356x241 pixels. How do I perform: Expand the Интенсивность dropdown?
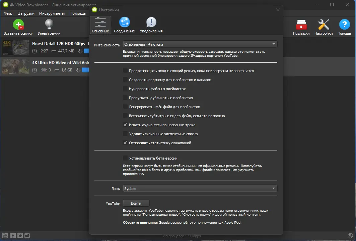tap(200, 44)
